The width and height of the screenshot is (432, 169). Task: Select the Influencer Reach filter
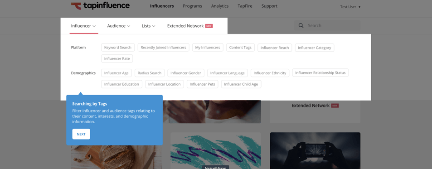(275, 48)
